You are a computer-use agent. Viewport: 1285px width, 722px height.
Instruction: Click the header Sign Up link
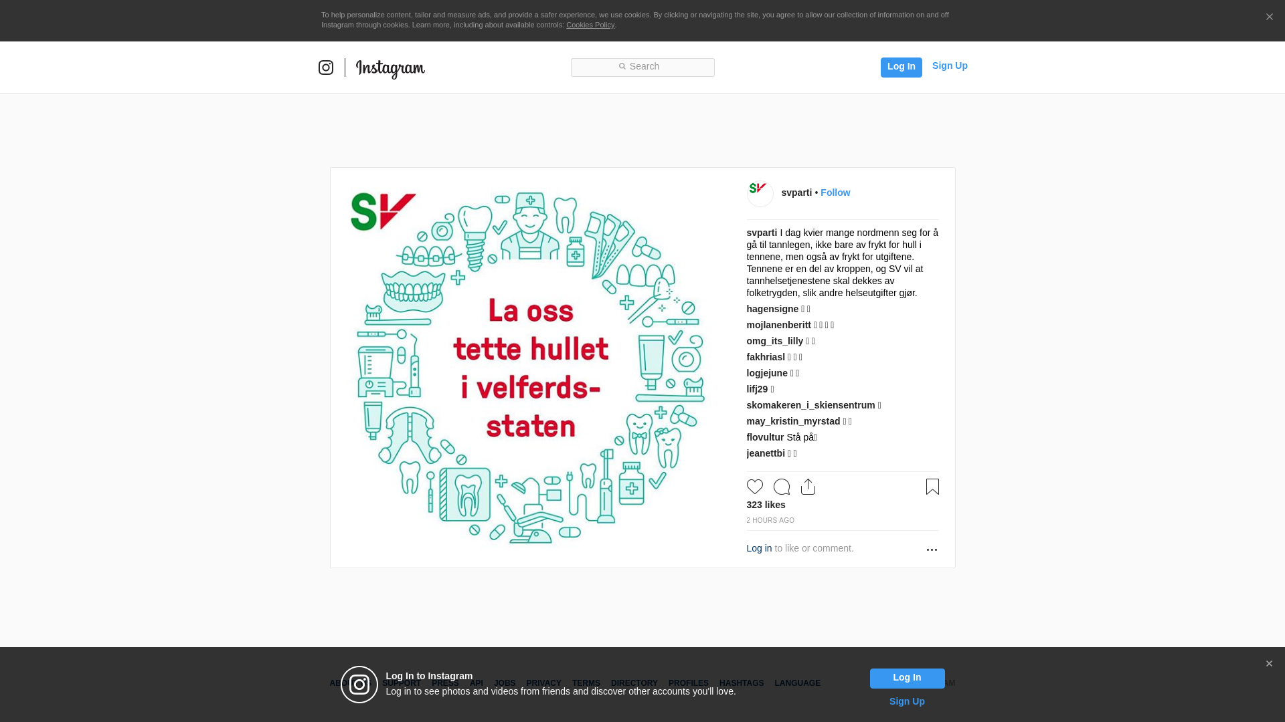[x=950, y=66]
